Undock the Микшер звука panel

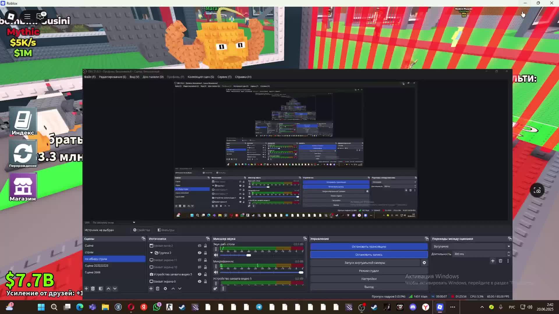pos(305,238)
